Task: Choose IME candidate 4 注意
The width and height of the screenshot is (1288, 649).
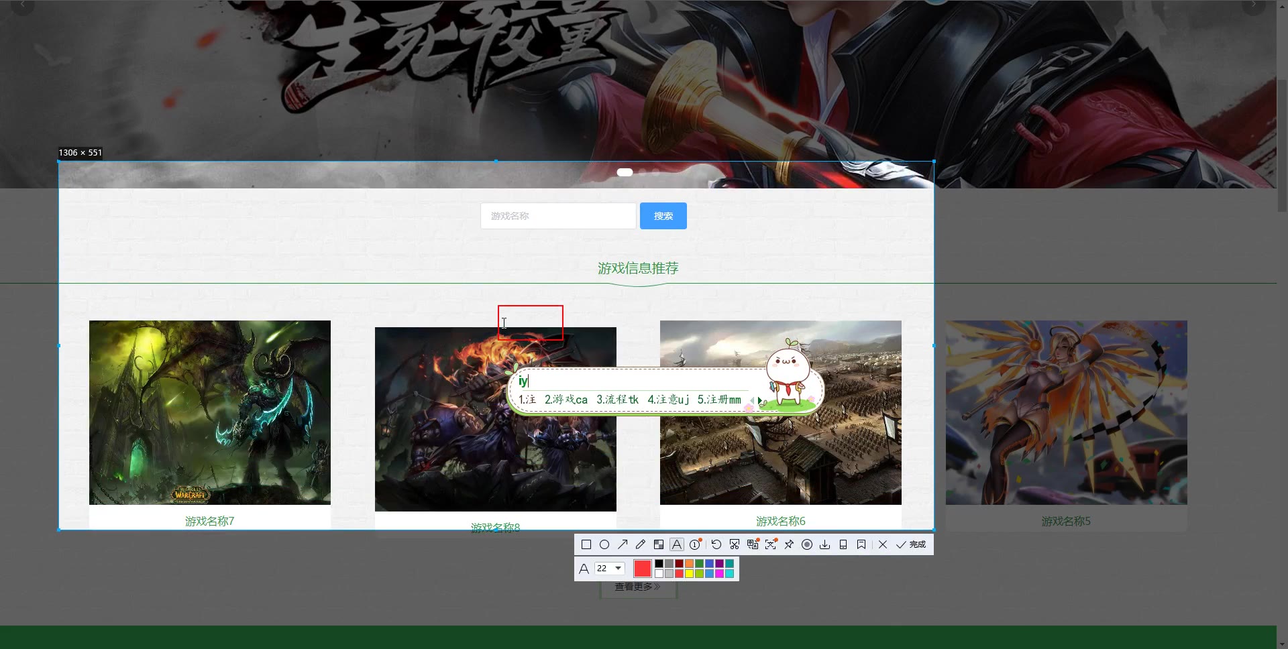Action: tap(669, 400)
